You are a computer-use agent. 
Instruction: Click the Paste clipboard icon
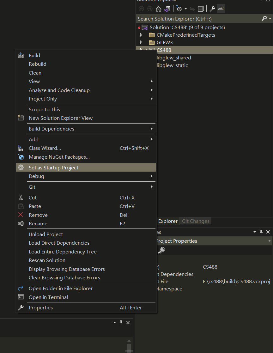tap(21, 206)
